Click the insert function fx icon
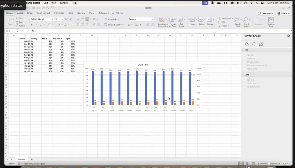Viewport: 295px width, 168px height. pyautogui.click(x=33, y=31)
